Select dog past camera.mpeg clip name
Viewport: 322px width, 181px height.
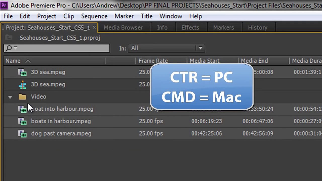click(61, 133)
